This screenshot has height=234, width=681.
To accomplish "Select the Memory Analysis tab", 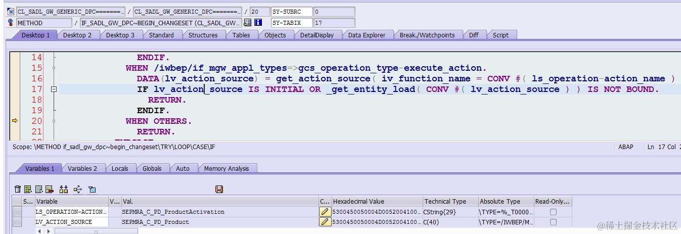I will point(226,168).
